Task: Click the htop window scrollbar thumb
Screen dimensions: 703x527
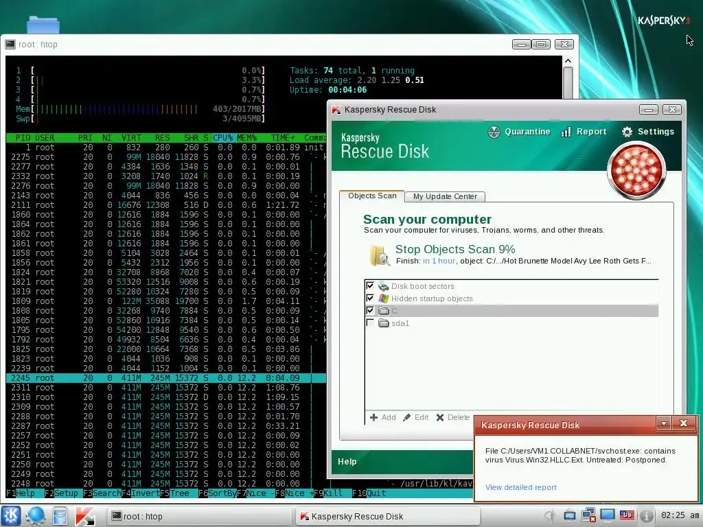Action: 568,82
